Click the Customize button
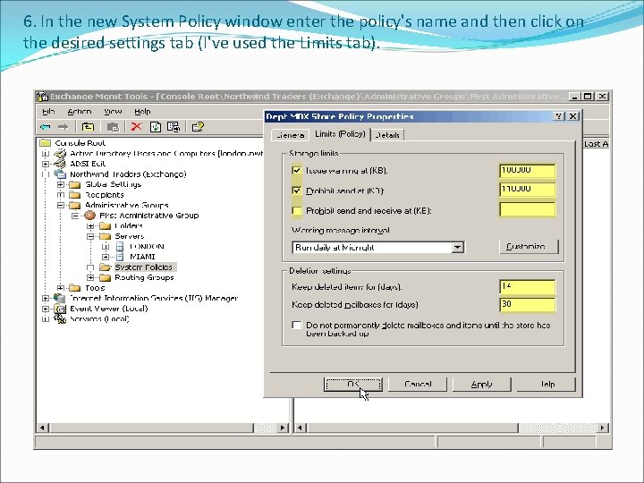This screenshot has width=644, height=483. [529, 247]
